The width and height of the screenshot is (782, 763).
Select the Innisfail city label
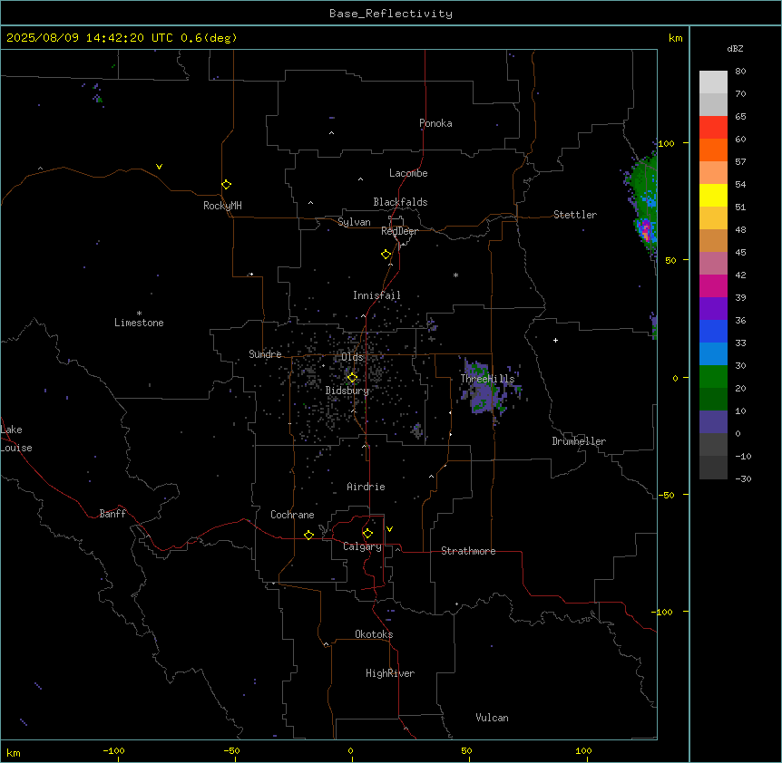[376, 295]
